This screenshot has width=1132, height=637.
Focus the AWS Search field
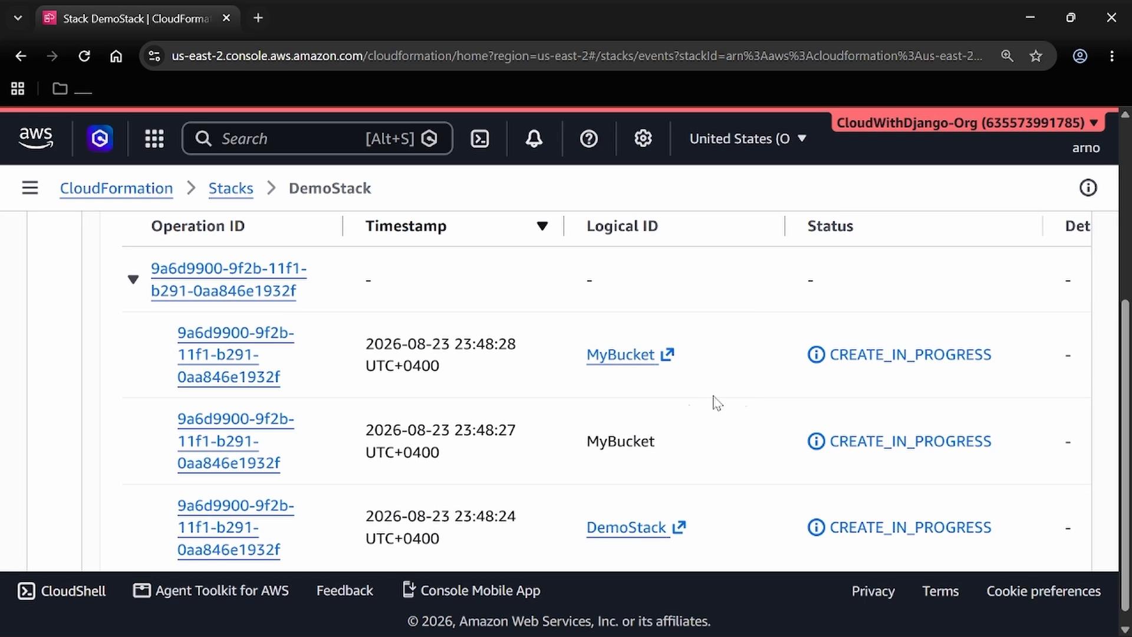[x=317, y=139]
